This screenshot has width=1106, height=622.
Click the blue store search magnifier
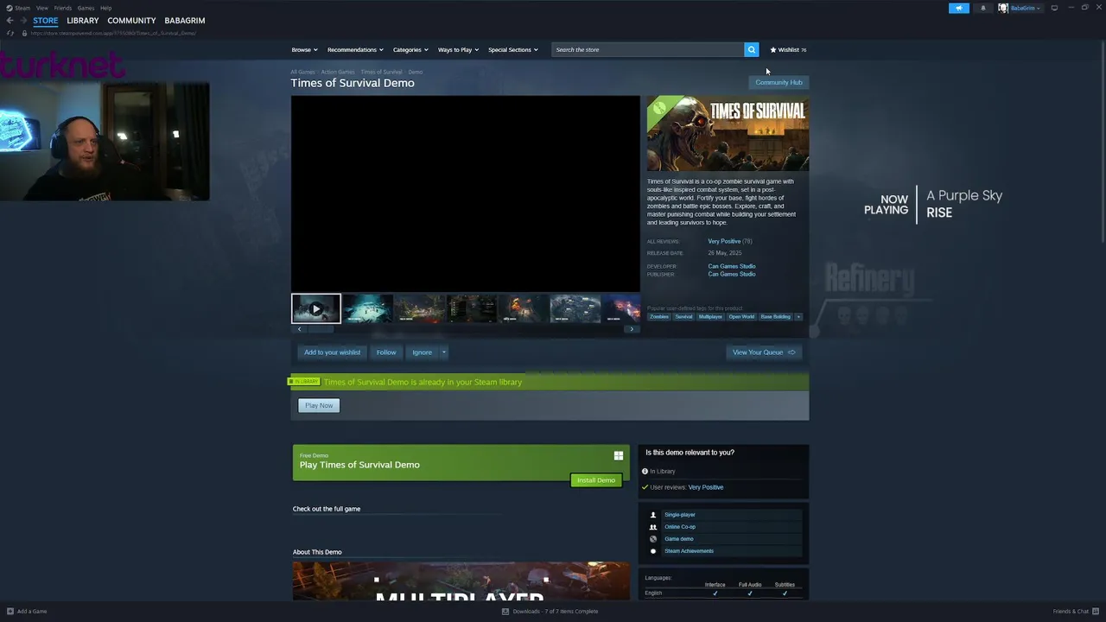click(751, 49)
